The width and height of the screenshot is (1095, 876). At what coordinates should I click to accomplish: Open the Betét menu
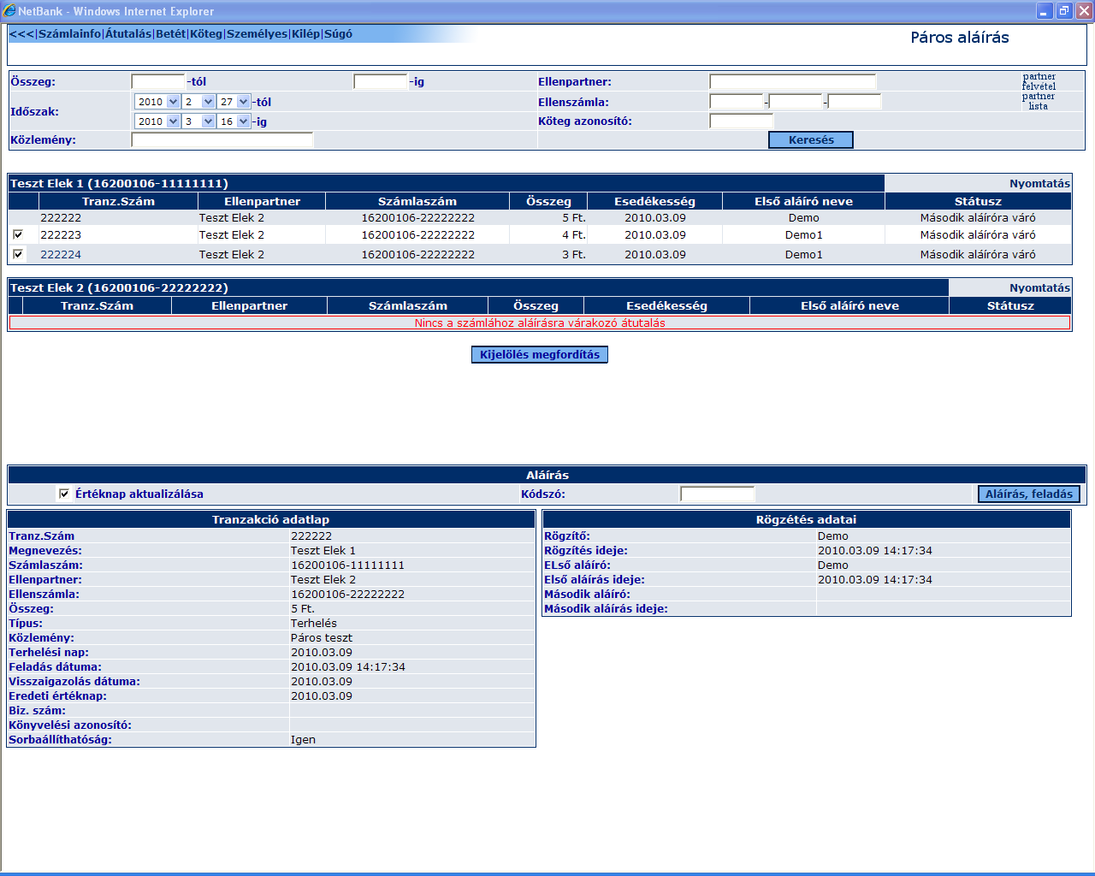[x=170, y=34]
